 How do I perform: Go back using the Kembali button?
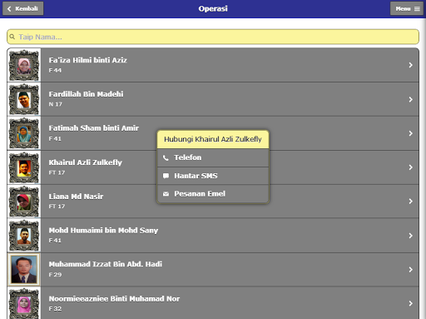(23, 8)
